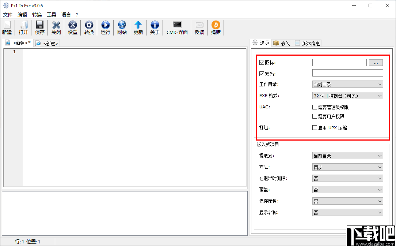Browse for an icon file with the ... button
This screenshot has width=396, height=246.
[376, 63]
